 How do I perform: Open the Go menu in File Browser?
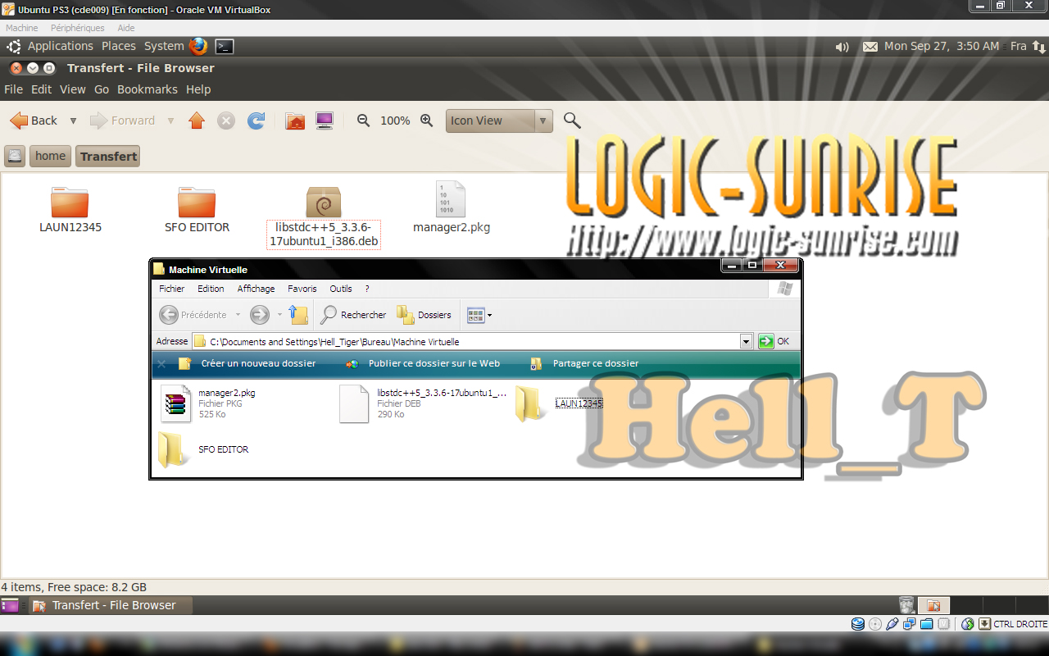click(102, 89)
